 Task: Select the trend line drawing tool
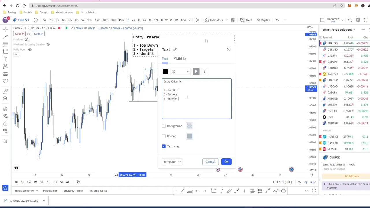point(5,37)
